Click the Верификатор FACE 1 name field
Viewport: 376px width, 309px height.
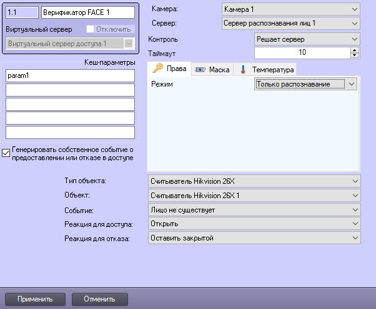[87, 12]
